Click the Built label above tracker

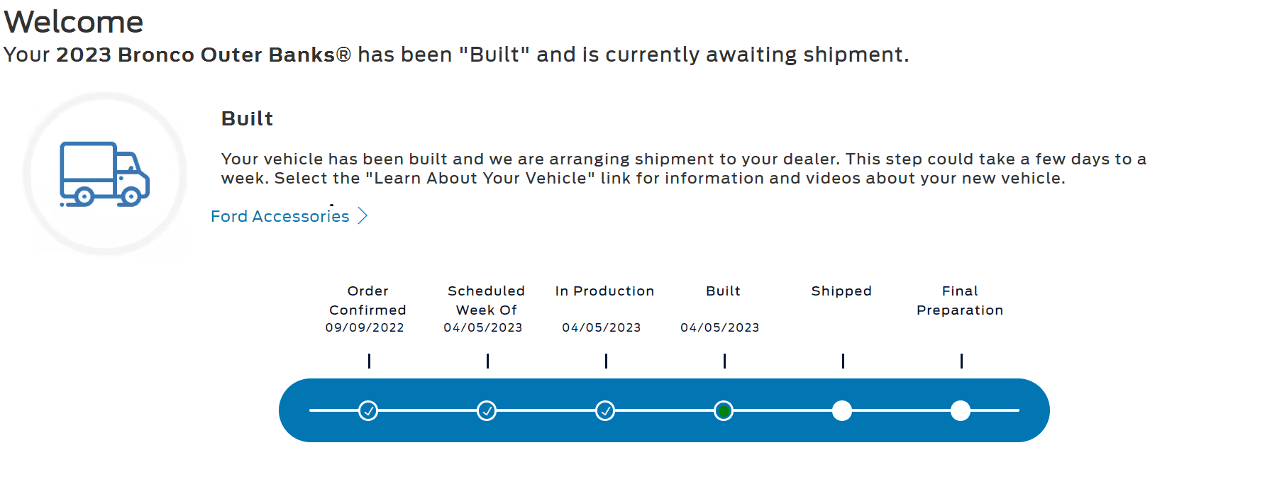(723, 291)
